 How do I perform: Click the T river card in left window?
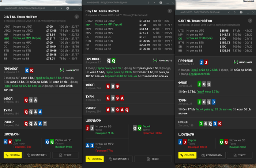[45, 124]
